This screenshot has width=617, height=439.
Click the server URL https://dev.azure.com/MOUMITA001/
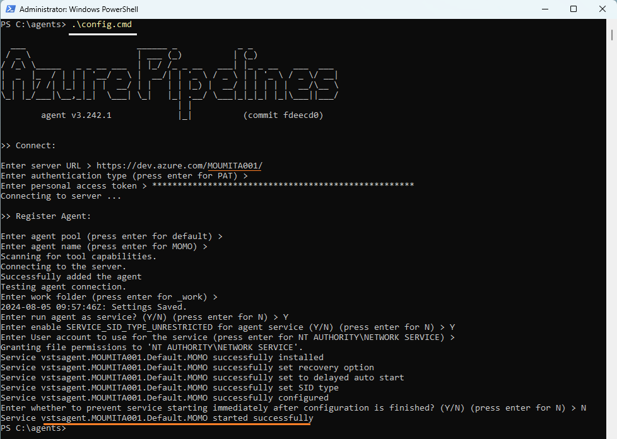179,166
